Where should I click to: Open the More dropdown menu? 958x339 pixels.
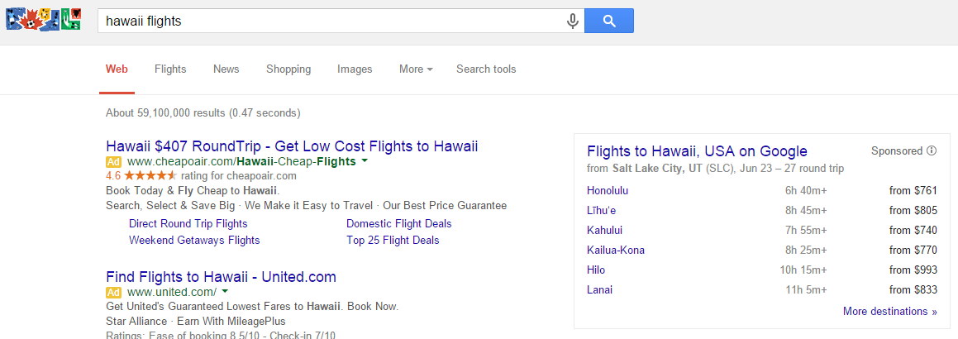[x=416, y=69]
